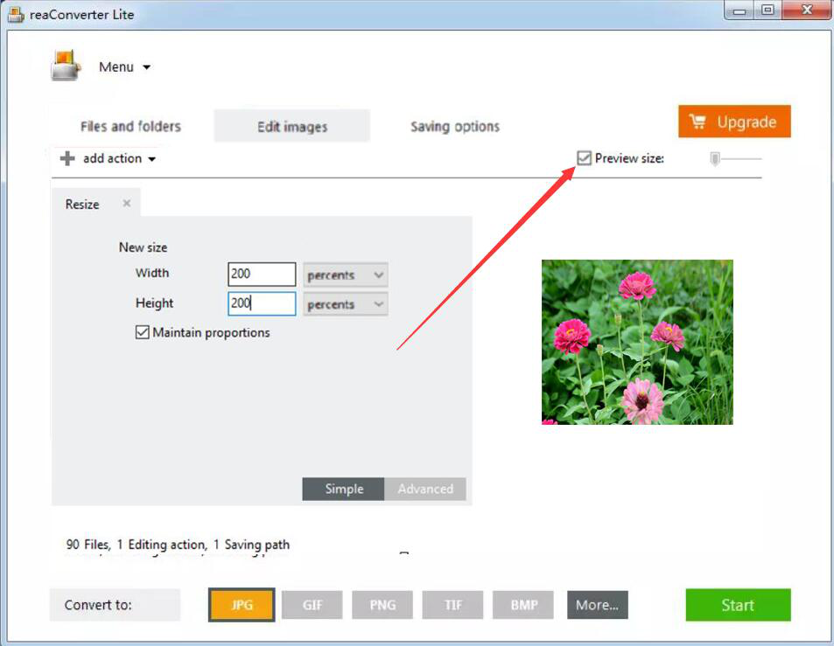This screenshot has width=834, height=646.
Task: Click the flower preview thumbnail
Action: [637, 342]
